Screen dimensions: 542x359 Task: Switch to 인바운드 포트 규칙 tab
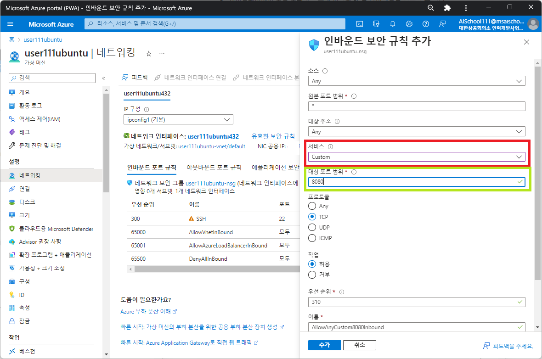152,168
